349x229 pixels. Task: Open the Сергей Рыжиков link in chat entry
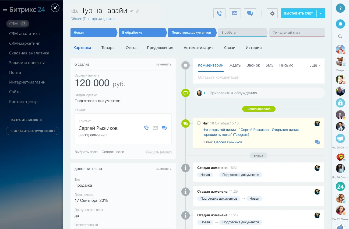click(x=228, y=142)
